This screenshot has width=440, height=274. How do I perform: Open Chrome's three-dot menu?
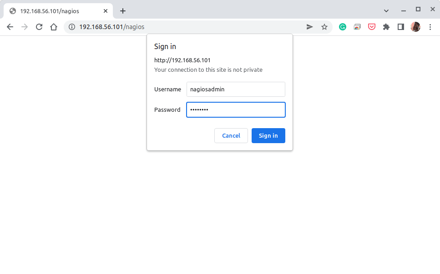point(430,27)
